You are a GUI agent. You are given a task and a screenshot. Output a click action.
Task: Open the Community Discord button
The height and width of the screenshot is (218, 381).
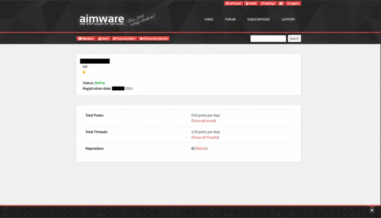[153, 39]
